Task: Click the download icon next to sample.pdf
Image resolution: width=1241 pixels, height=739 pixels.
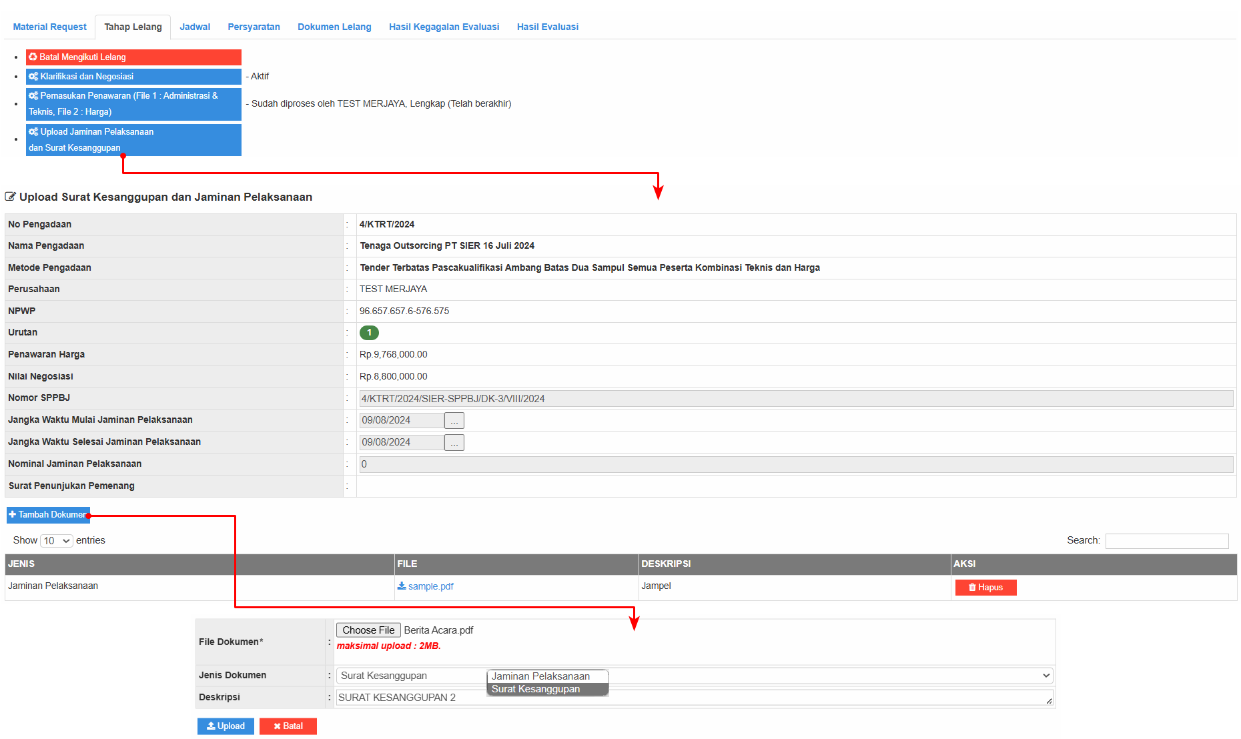Action: pyautogui.click(x=402, y=586)
